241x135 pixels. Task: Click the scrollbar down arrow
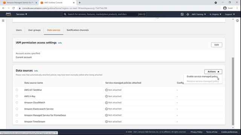pyautogui.click(x=233, y=127)
